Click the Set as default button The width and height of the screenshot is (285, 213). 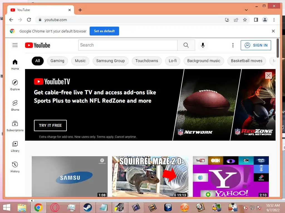(104, 31)
